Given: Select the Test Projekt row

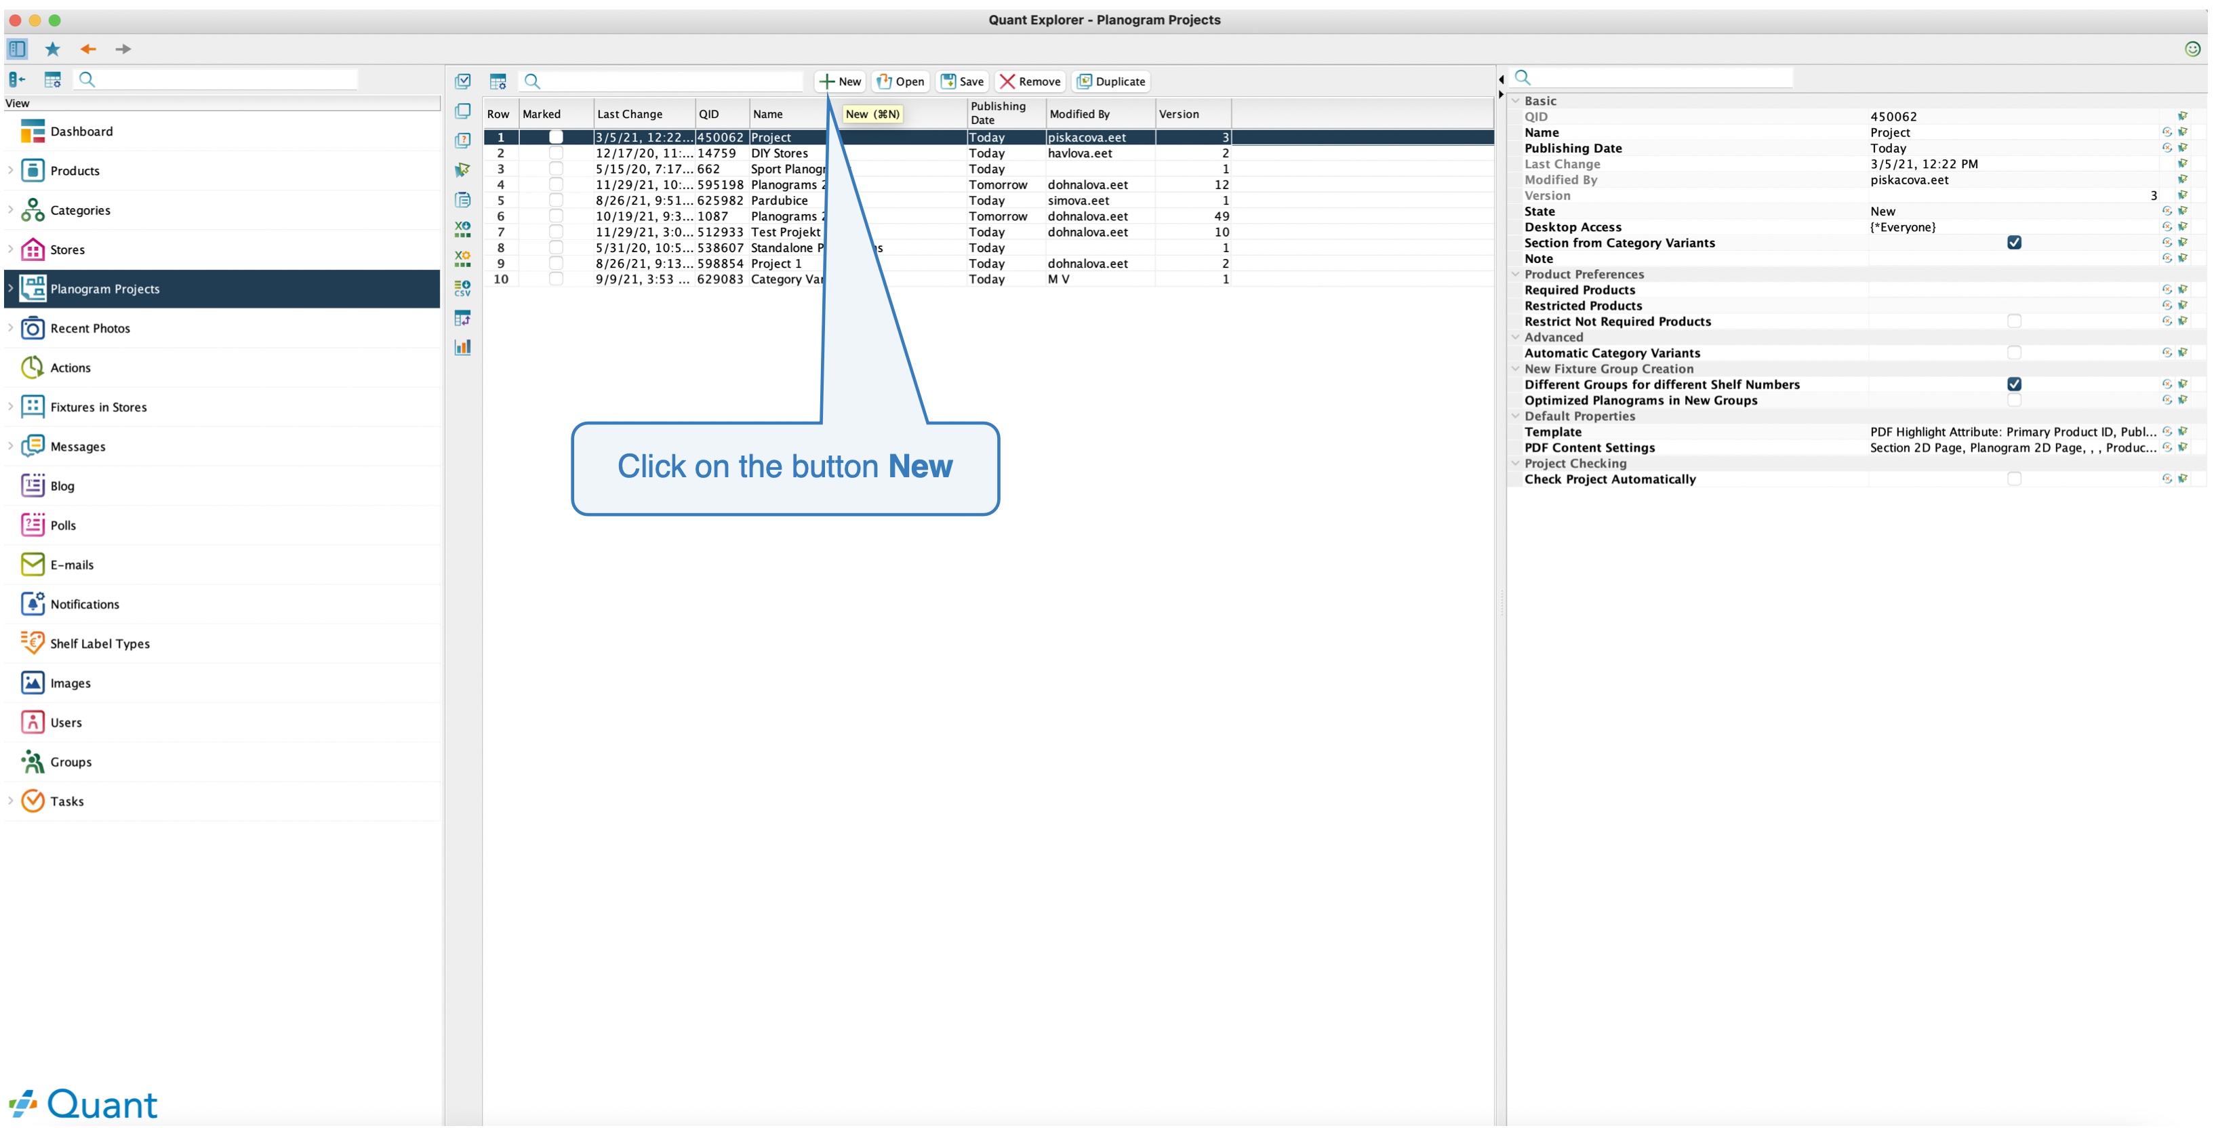Looking at the screenshot, I should tap(988, 232).
